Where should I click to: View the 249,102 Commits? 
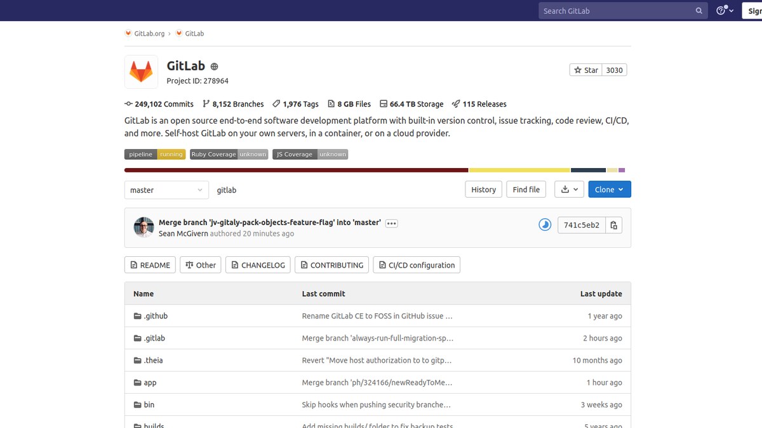coord(159,104)
